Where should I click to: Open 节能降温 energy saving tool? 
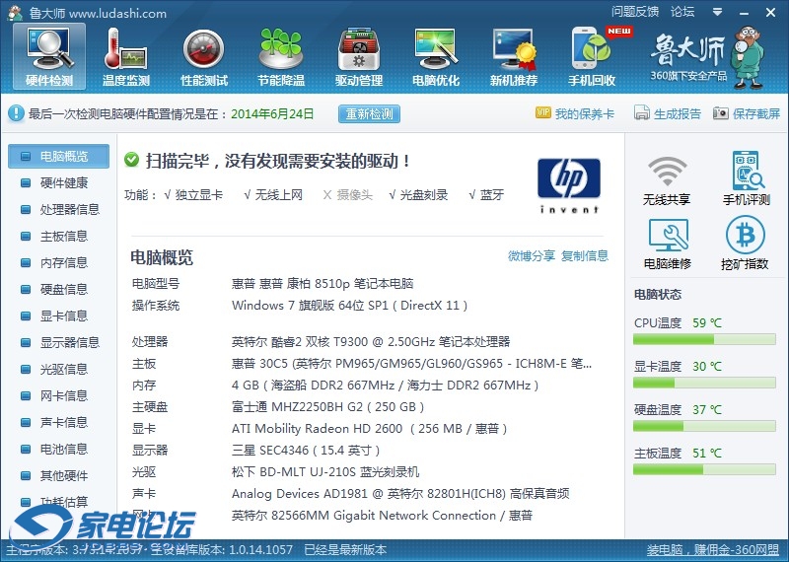281,57
